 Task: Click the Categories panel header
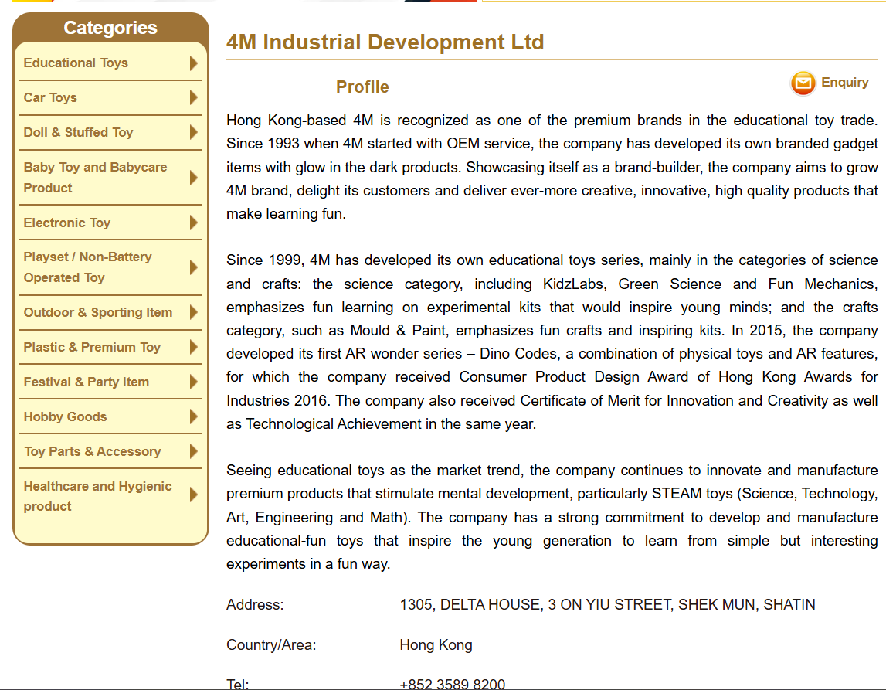pos(110,28)
